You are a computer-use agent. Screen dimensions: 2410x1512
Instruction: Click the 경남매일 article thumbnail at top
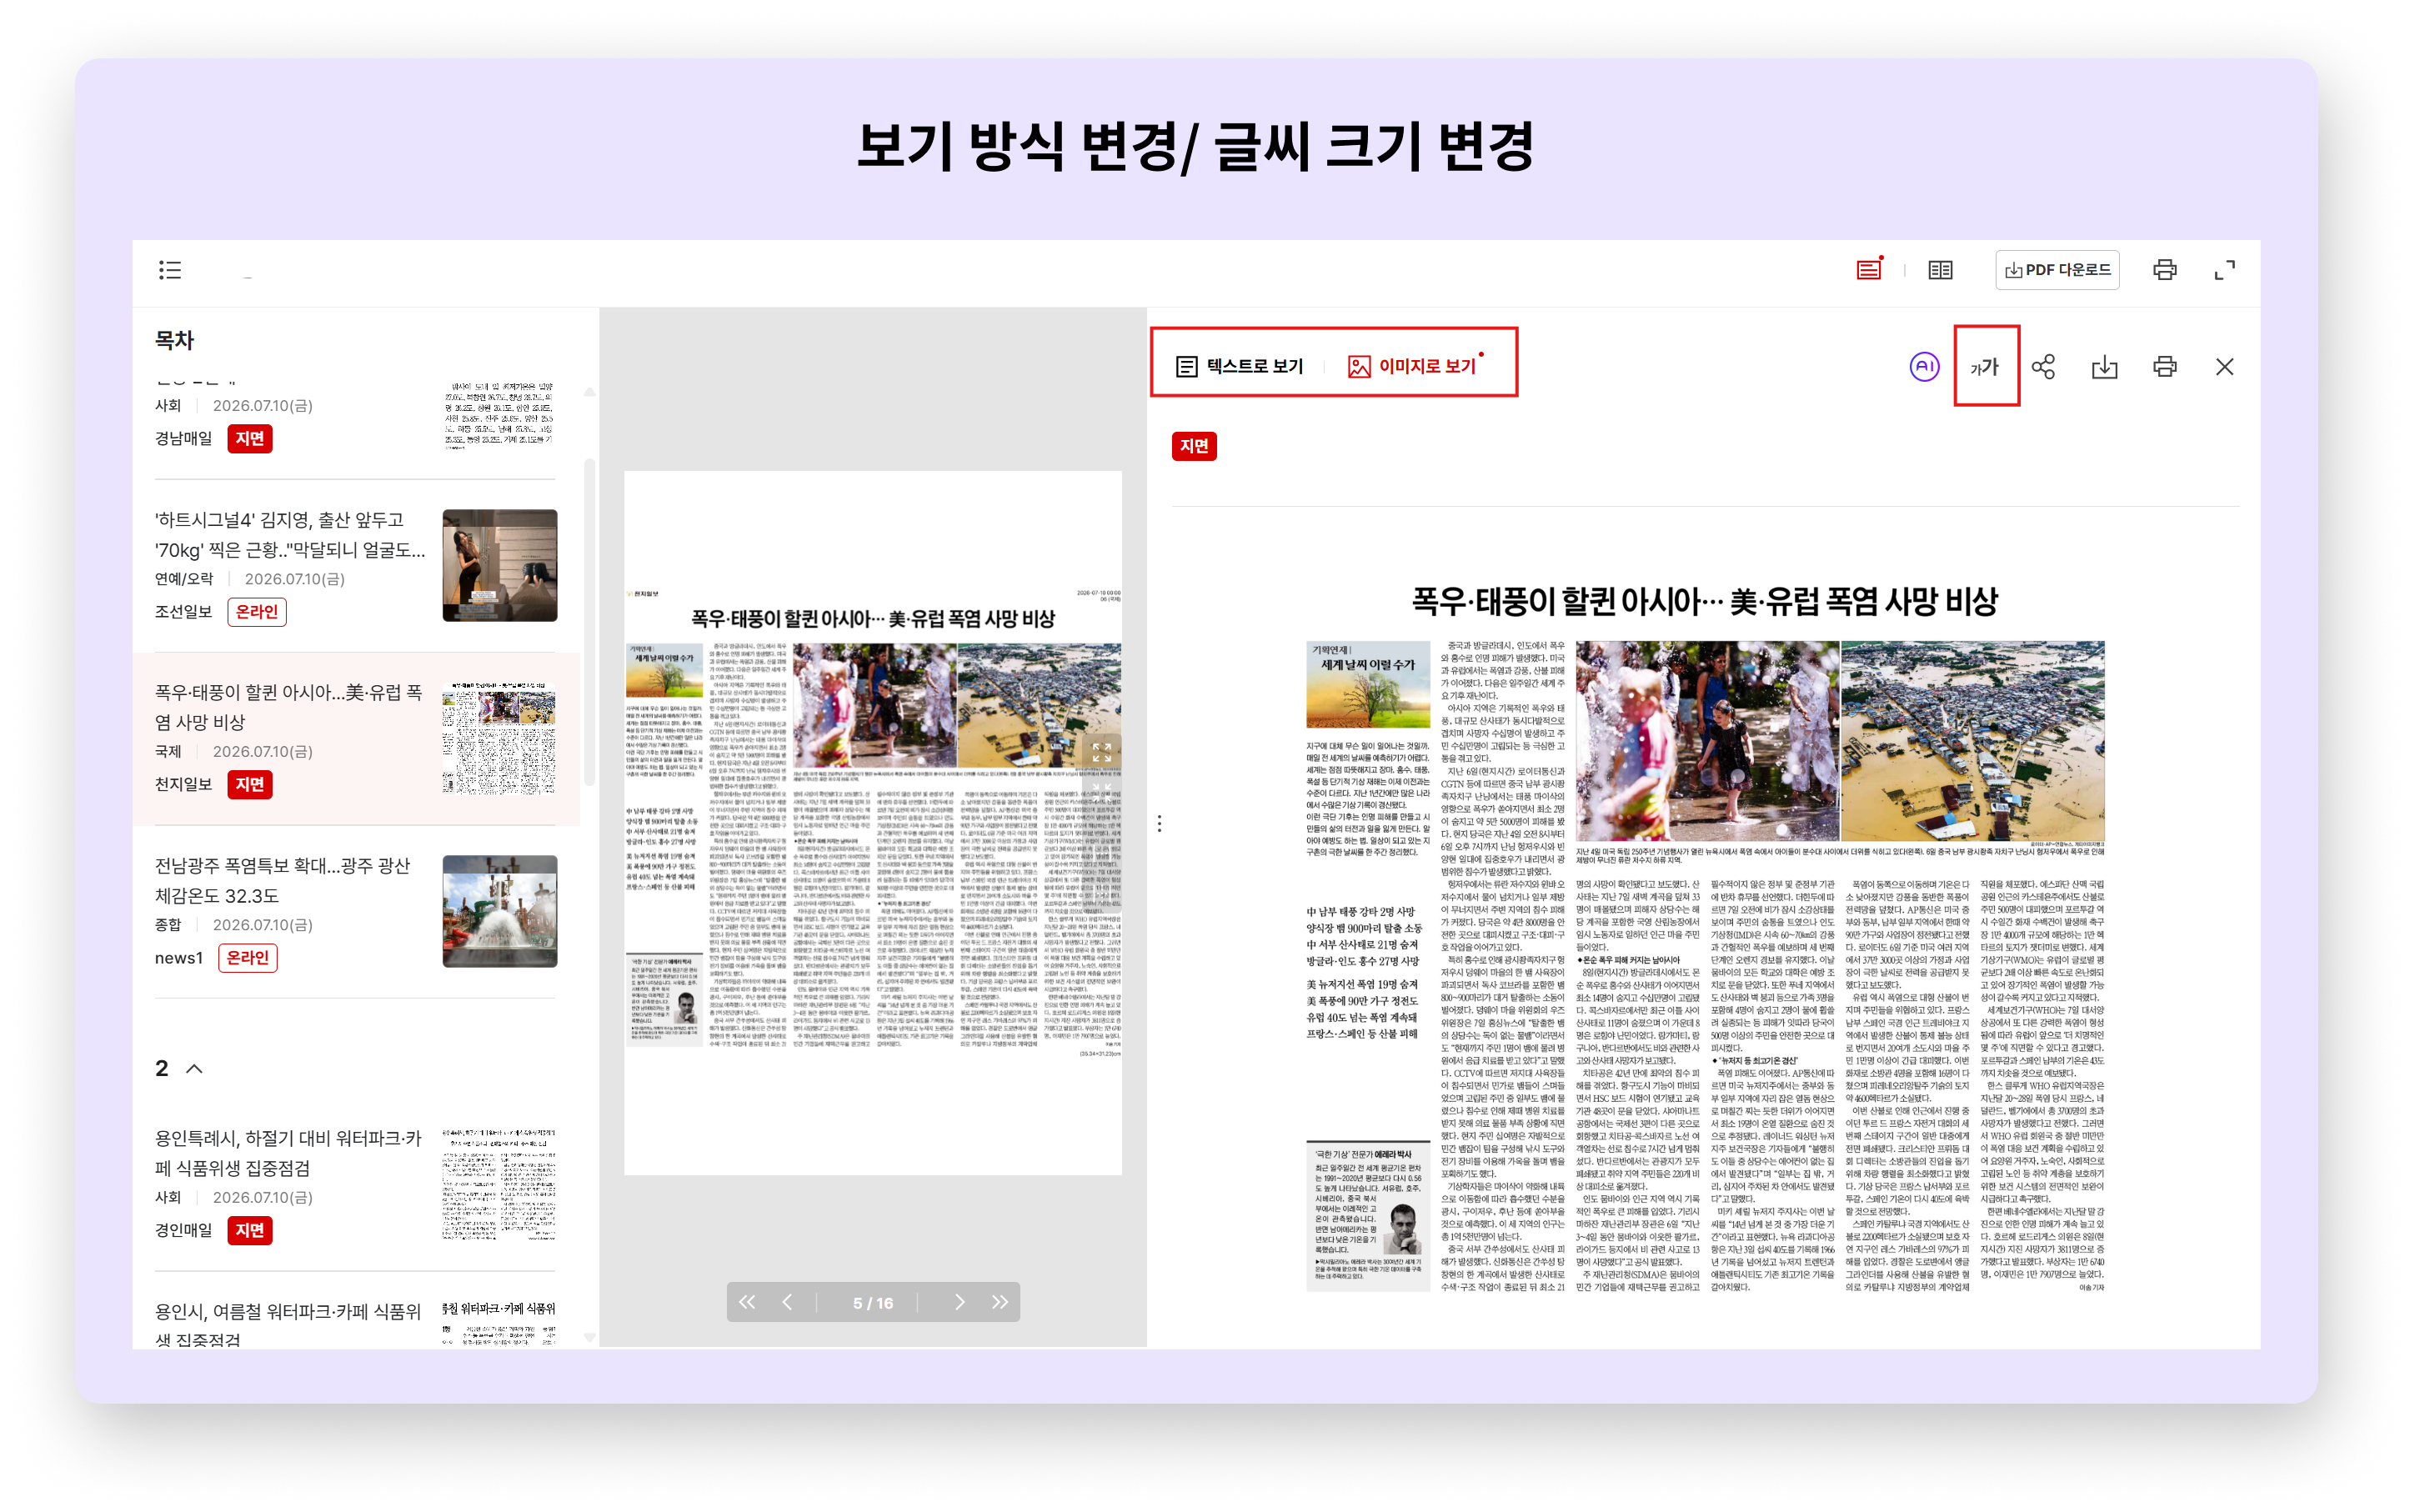click(500, 415)
